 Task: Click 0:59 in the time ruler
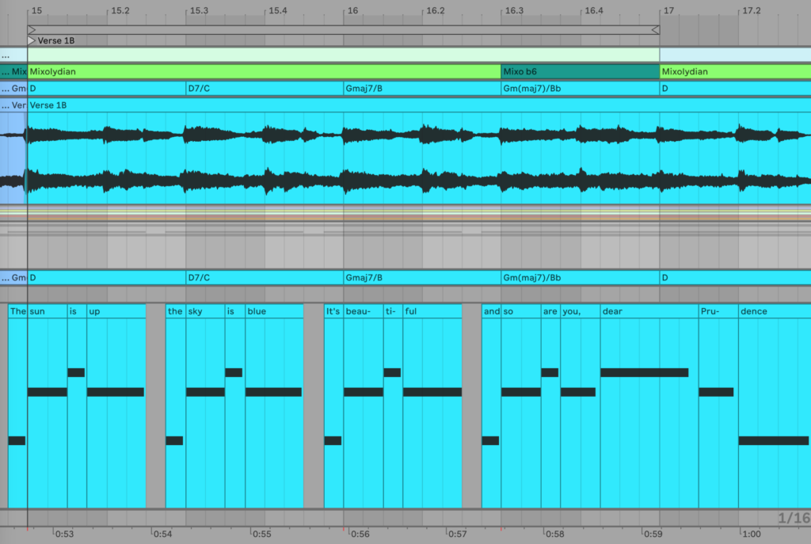click(x=653, y=534)
